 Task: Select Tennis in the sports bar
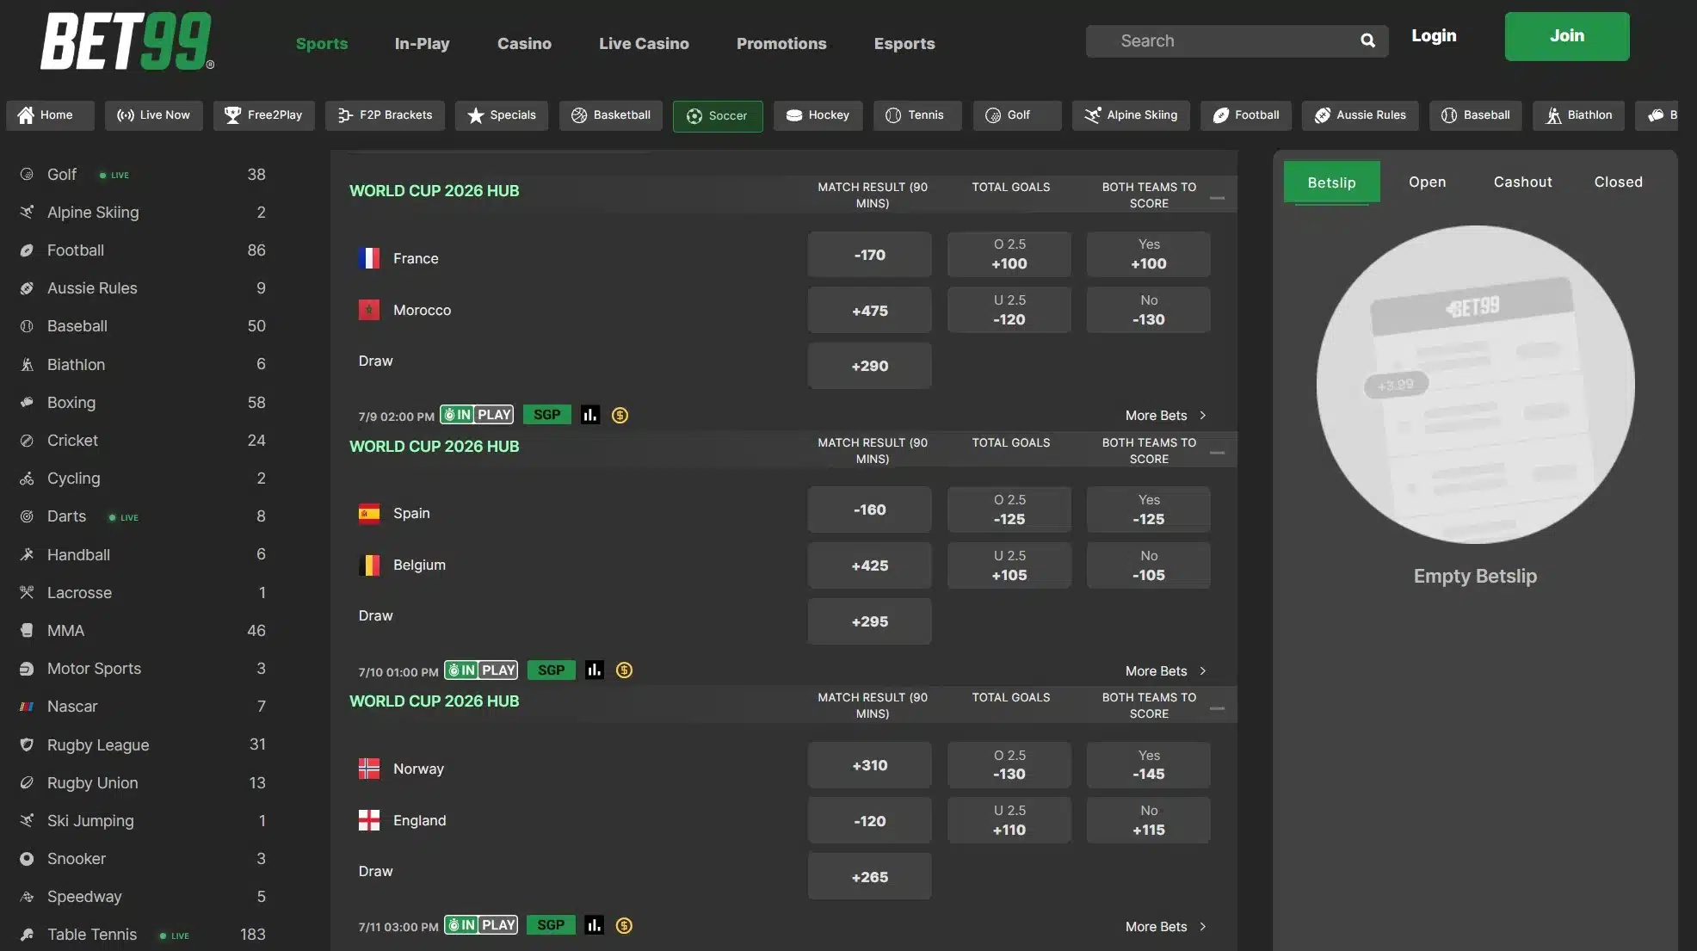917,115
